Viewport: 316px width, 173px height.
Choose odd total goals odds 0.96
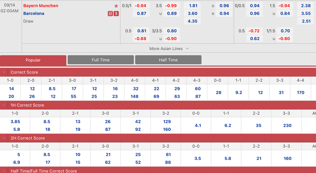pyautogui.click(x=224, y=6)
